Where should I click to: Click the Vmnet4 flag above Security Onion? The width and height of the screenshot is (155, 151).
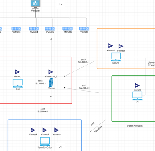pyautogui.click(x=33, y=130)
